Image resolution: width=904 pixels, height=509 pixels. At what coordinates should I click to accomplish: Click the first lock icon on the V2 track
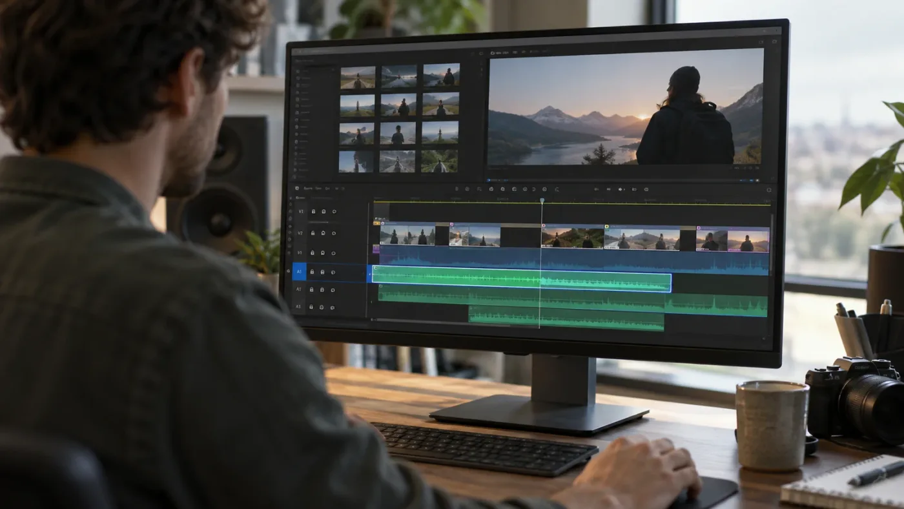point(313,233)
